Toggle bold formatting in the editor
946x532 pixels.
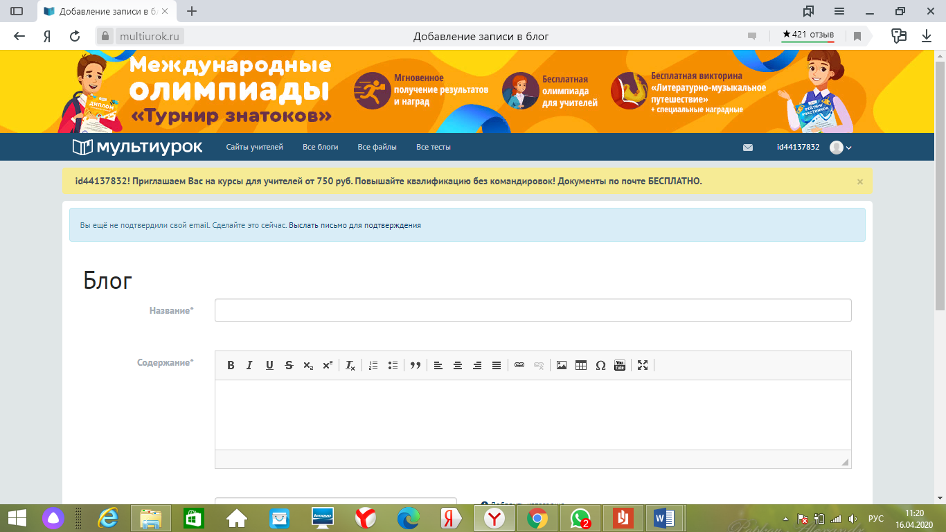click(231, 365)
